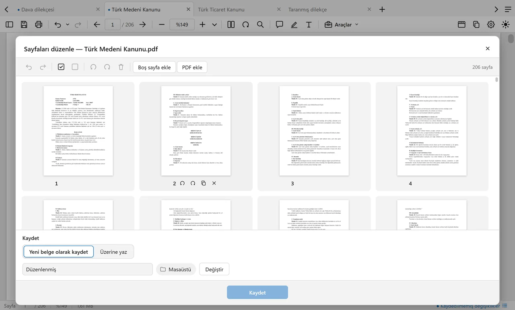This screenshot has height=310, width=515.
Task: Switch to the Türk Ticaret Kanunu tab
Action: tap(239, 9)
